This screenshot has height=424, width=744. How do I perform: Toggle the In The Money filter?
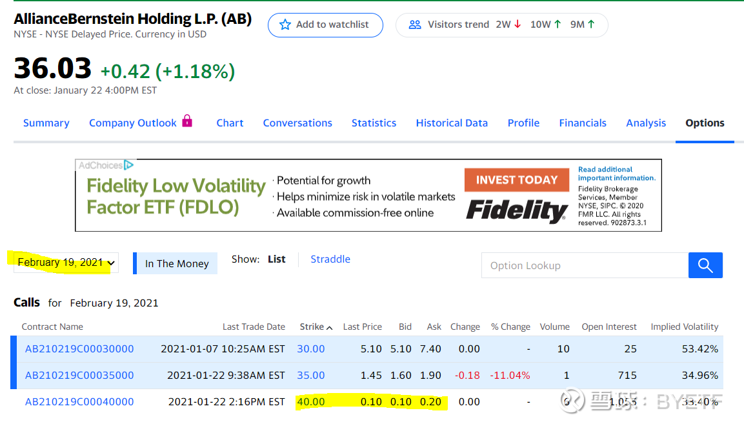point(175,263)
